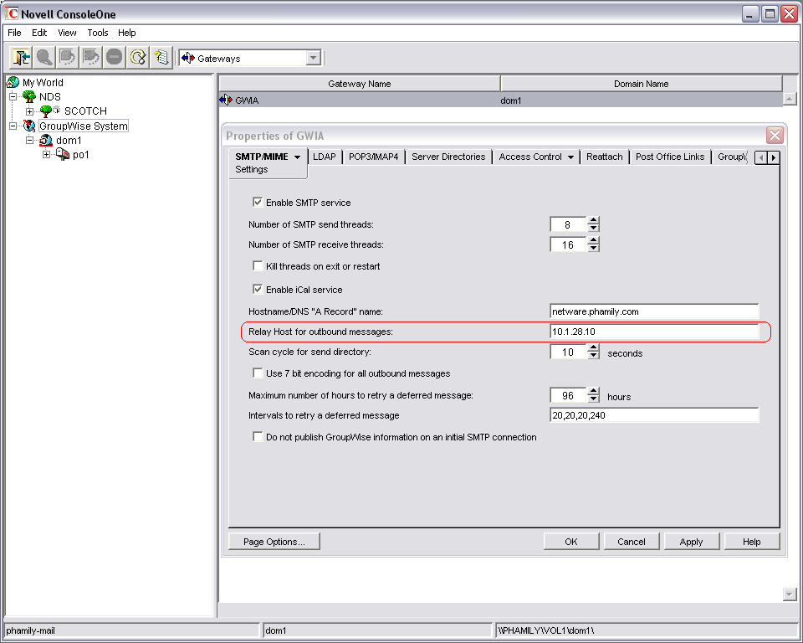Viewport: 803px width, 643px height.
Task: Open the Edit menu
Action: 39,33
